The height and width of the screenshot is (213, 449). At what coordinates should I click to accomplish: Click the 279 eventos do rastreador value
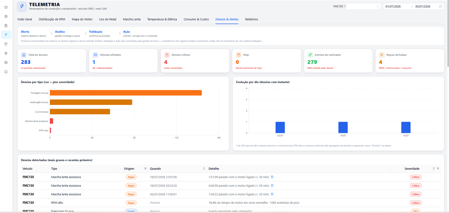pos(312,62)
